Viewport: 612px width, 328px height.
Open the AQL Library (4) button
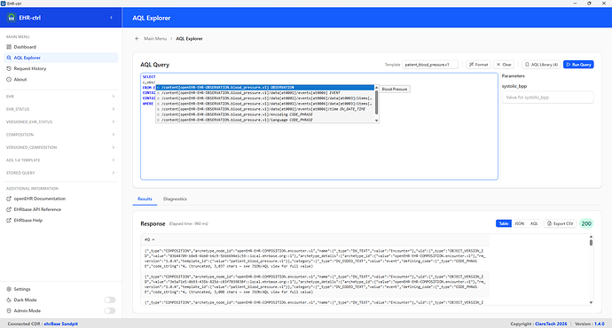[x=541, y=65]
